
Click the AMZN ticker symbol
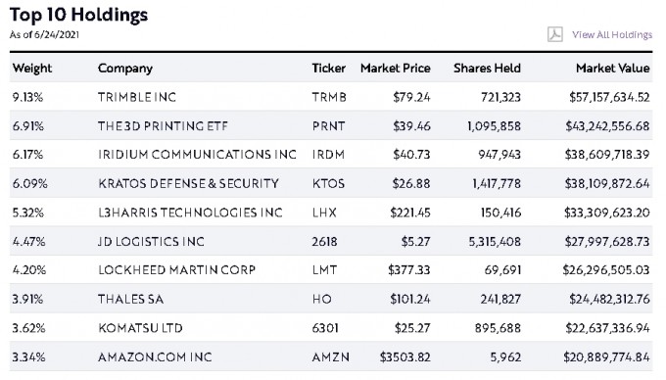click(331, 357)
